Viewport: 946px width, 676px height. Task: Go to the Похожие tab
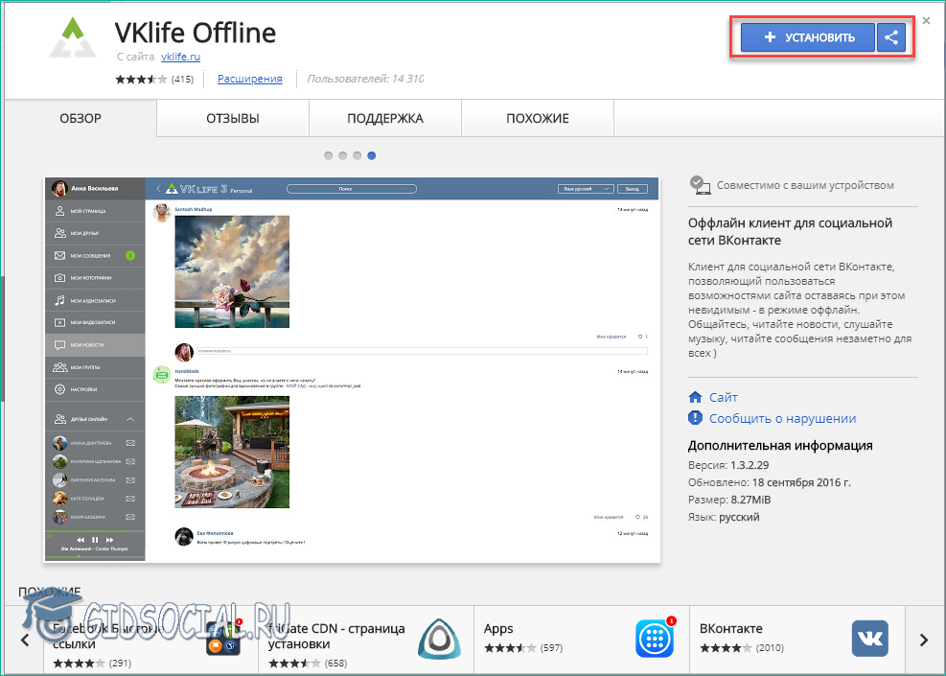(537, 119)
